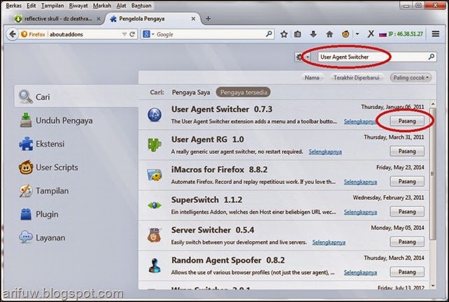This screenshot has height=302, width=449.
Task: Click the Greasemonkey monkey toolbar icon
Action: tap(345, 34)
